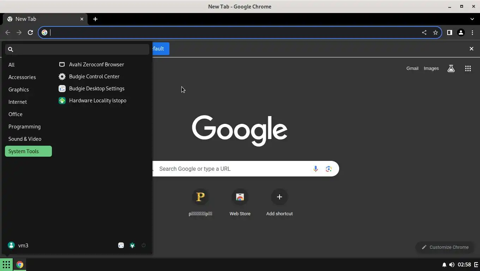The image size is (480, 271).
Task: Open system settings wrench icon in menu footer
Action: 132,245
